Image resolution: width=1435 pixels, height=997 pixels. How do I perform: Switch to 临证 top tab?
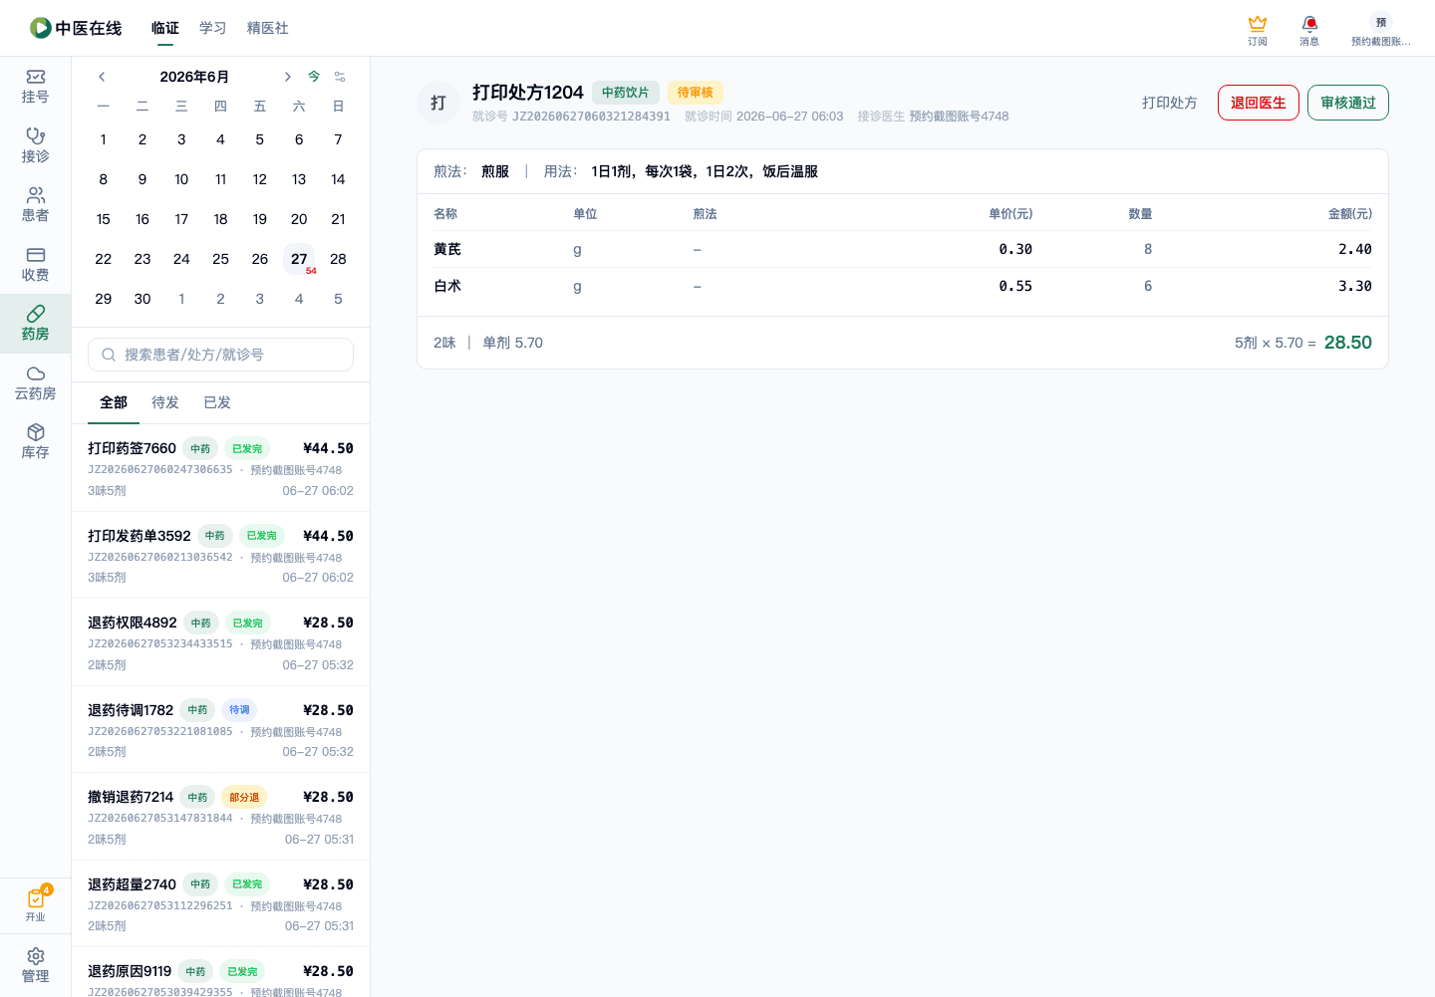(165, 28)
